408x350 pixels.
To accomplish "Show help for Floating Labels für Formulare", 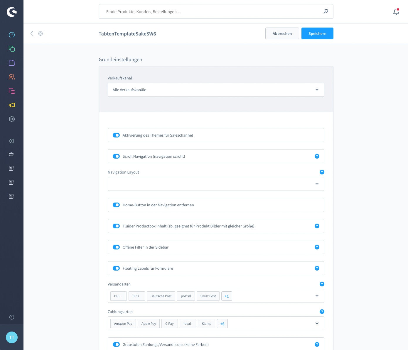I will coord(317,268).
